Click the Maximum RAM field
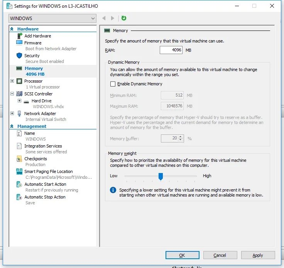Viewport: 284px width, 268px height. tap(172, 106)
